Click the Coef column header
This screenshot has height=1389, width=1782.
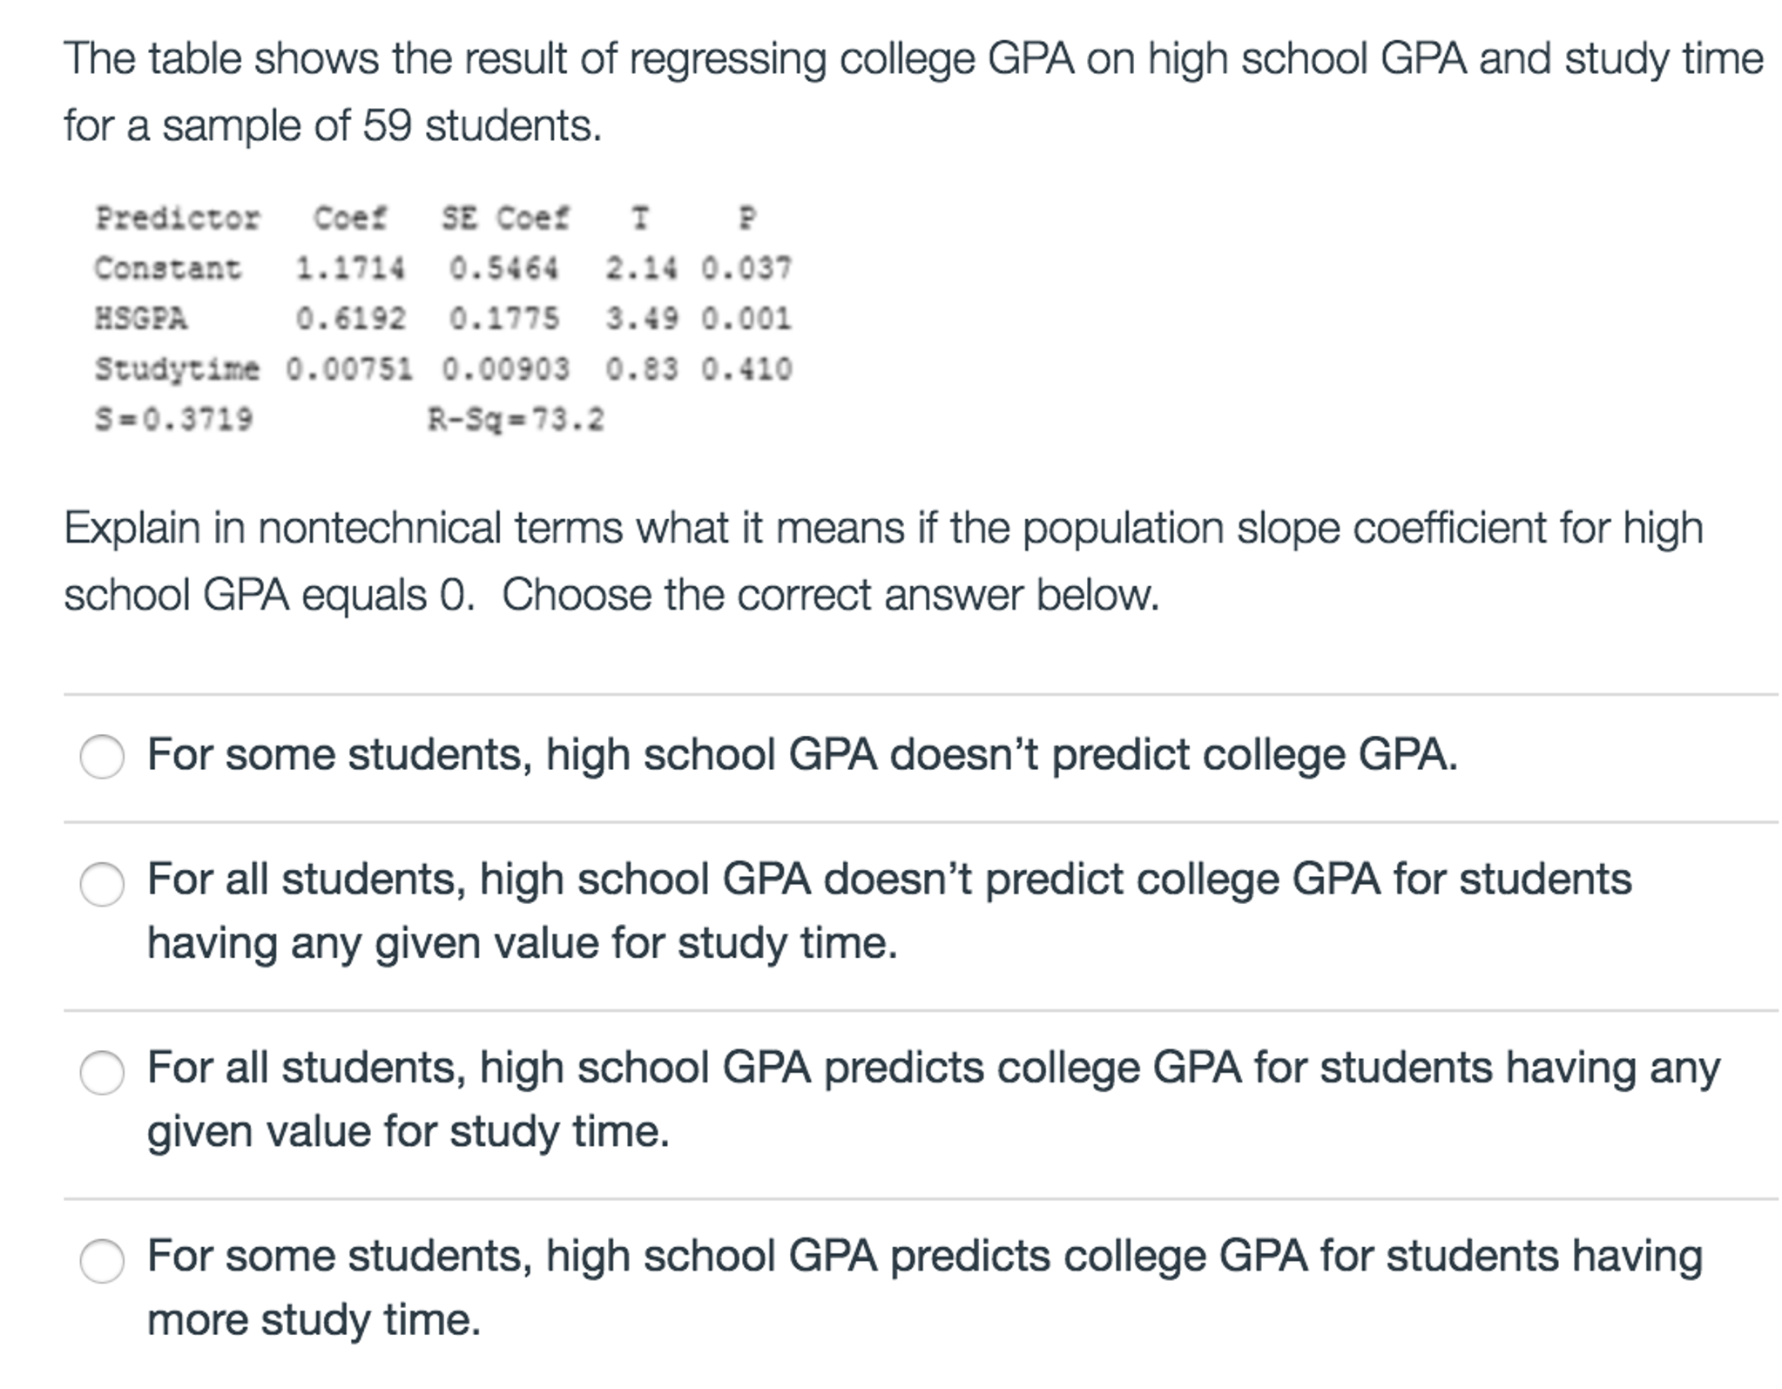tap(349, 219)
